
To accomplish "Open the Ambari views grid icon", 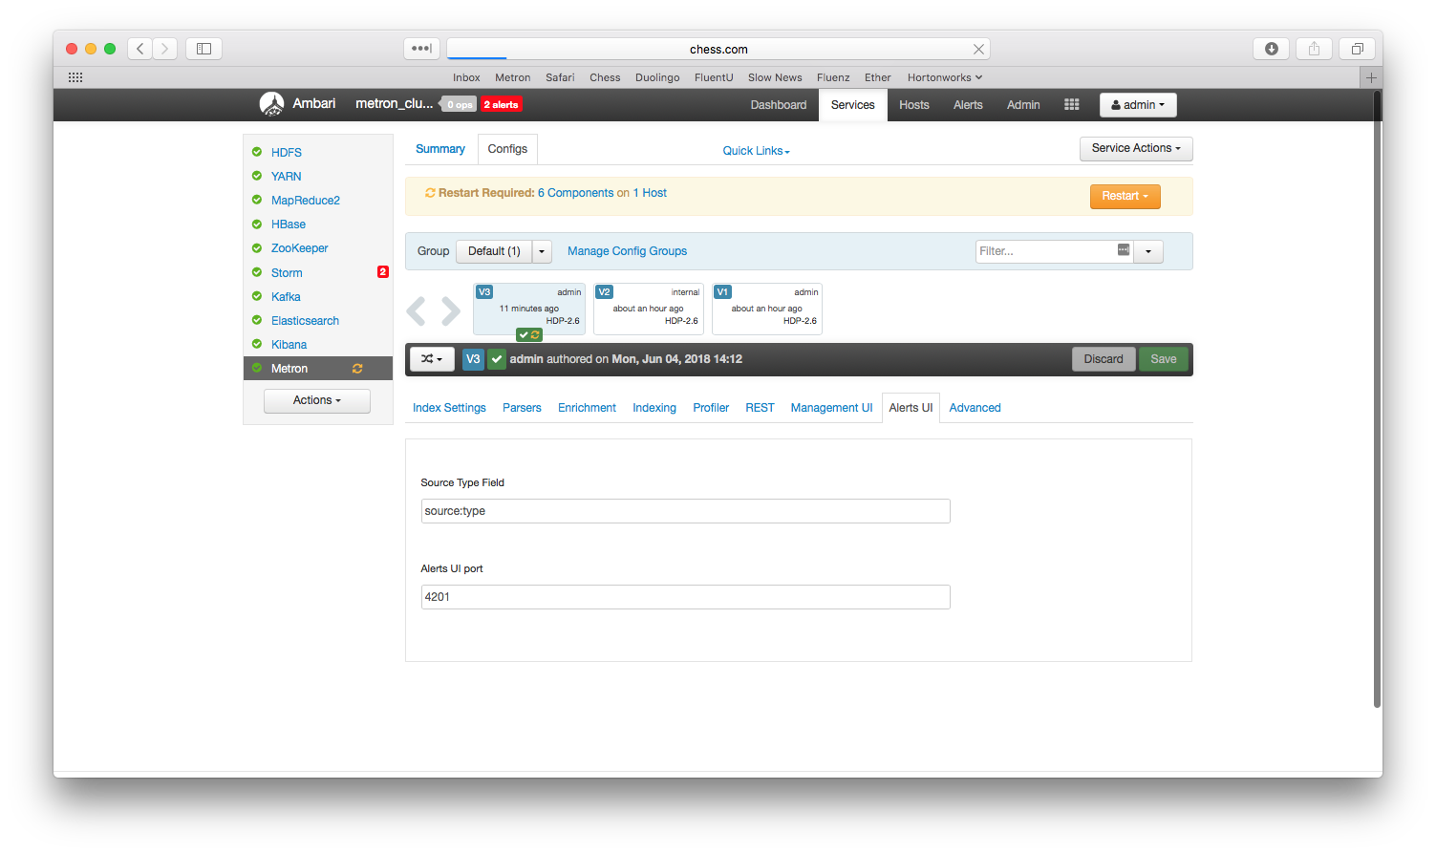I will 1072,105.
